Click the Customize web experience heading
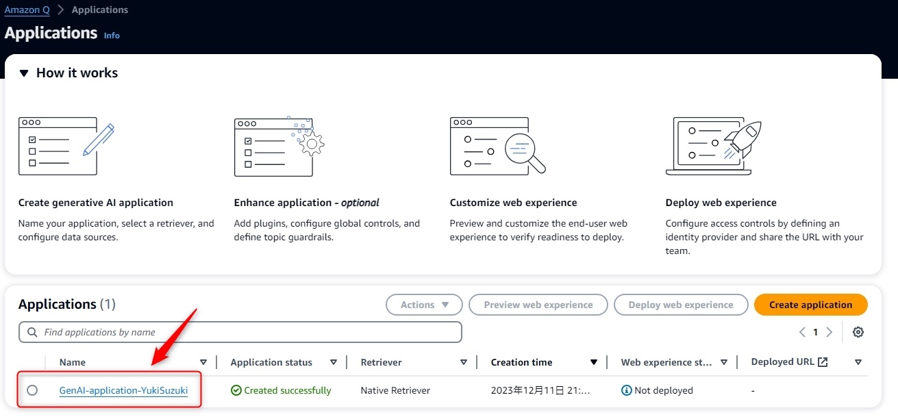The height and width of the screenshot is (419, 898). pyautogui.click(x=514, y=203)
